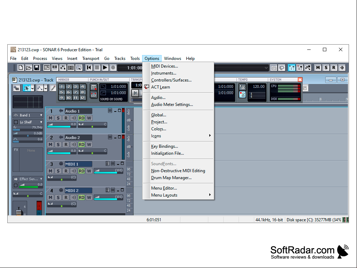Viewport: 357px width, 268px height.
Task: Click the tempo value 120.00
Action: (x=259, y=86)
